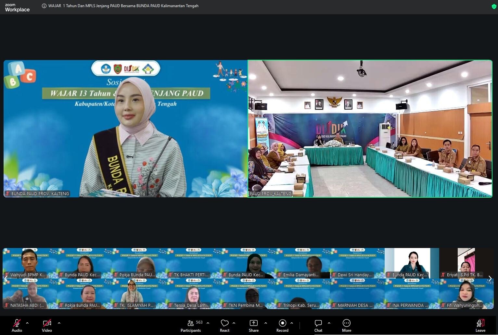Start camera with the Video icon
Screen dimensions: 498x335
tap(47, 323)
